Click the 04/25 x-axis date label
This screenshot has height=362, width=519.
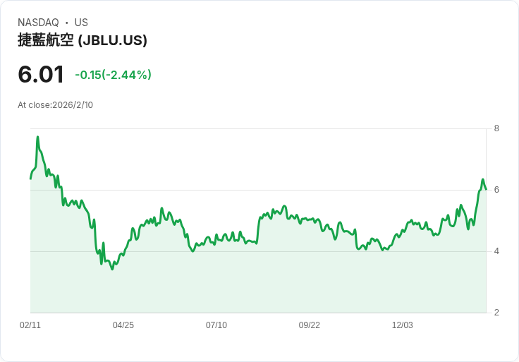[x=123, y=325]
